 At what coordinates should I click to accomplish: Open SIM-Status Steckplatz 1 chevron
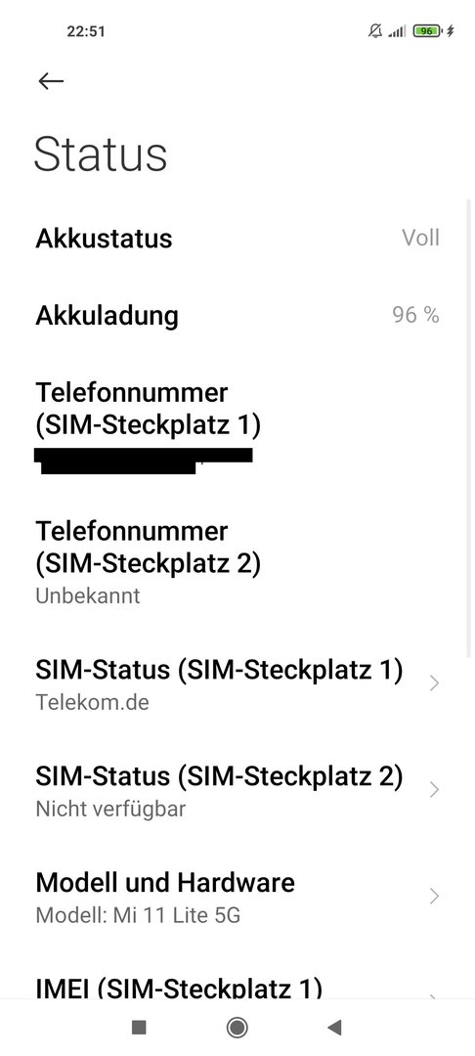point(434,683)
